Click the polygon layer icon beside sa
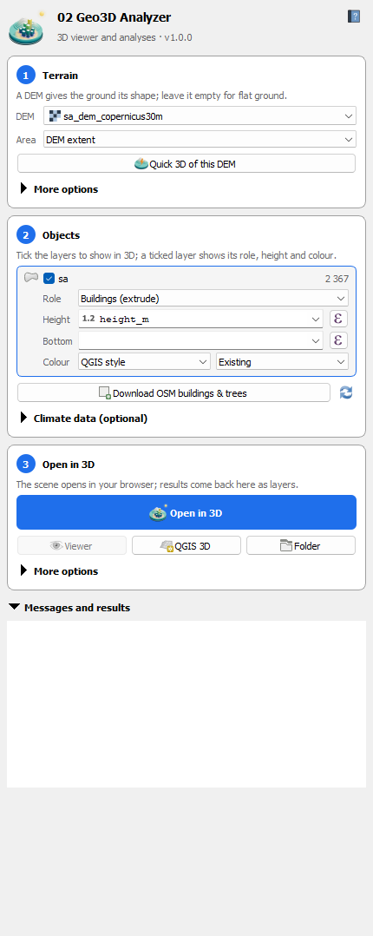This screenshot has width=373, height=936. point(31,278)
